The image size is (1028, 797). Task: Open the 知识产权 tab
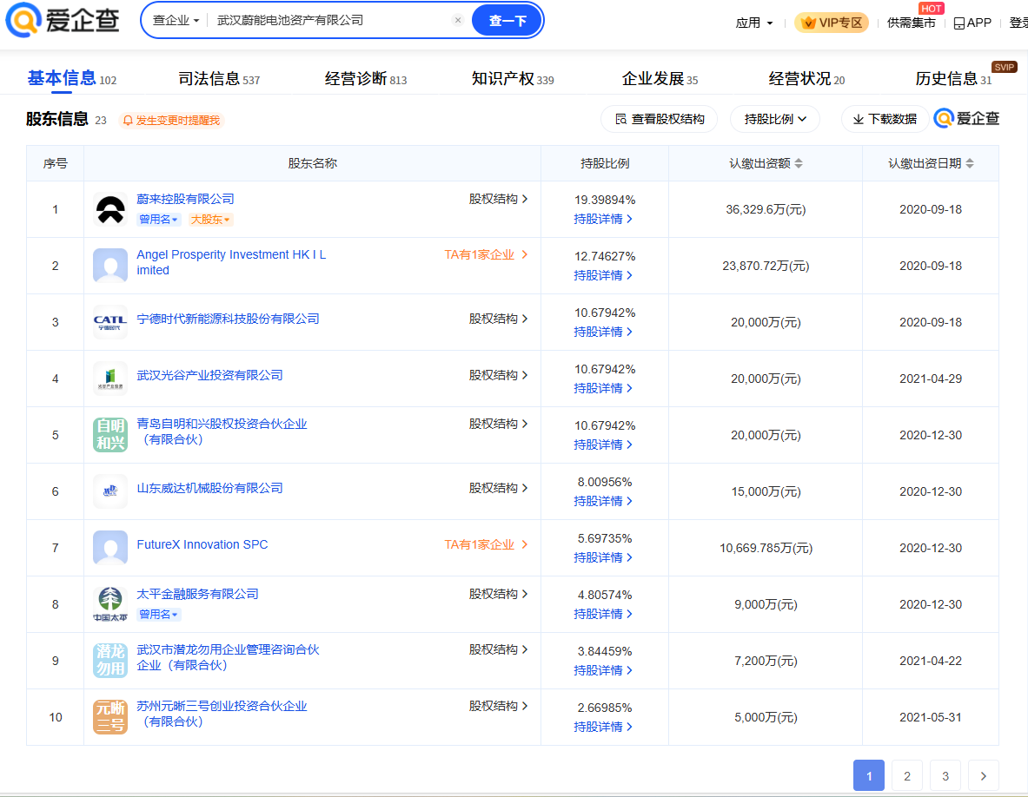click(x=512, y=79)
